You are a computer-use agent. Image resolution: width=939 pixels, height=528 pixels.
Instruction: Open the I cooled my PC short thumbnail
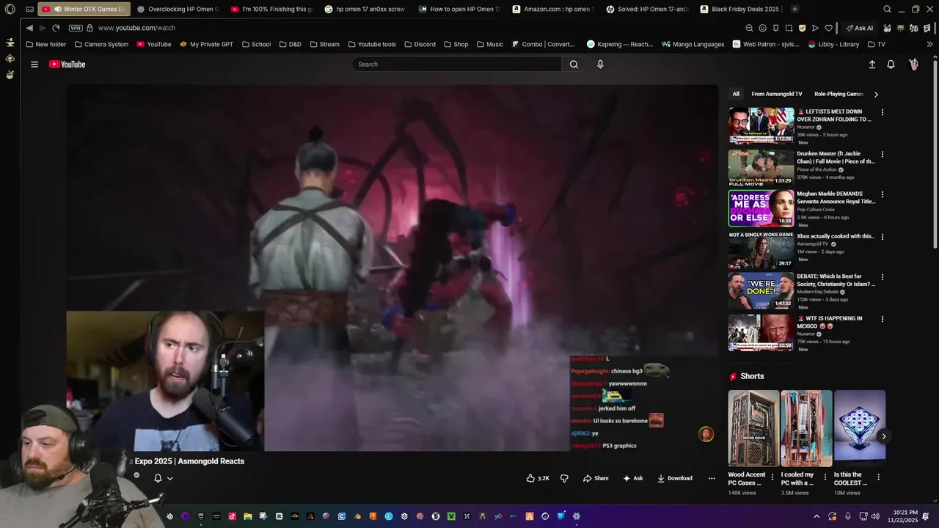click(x=806, y=428)
